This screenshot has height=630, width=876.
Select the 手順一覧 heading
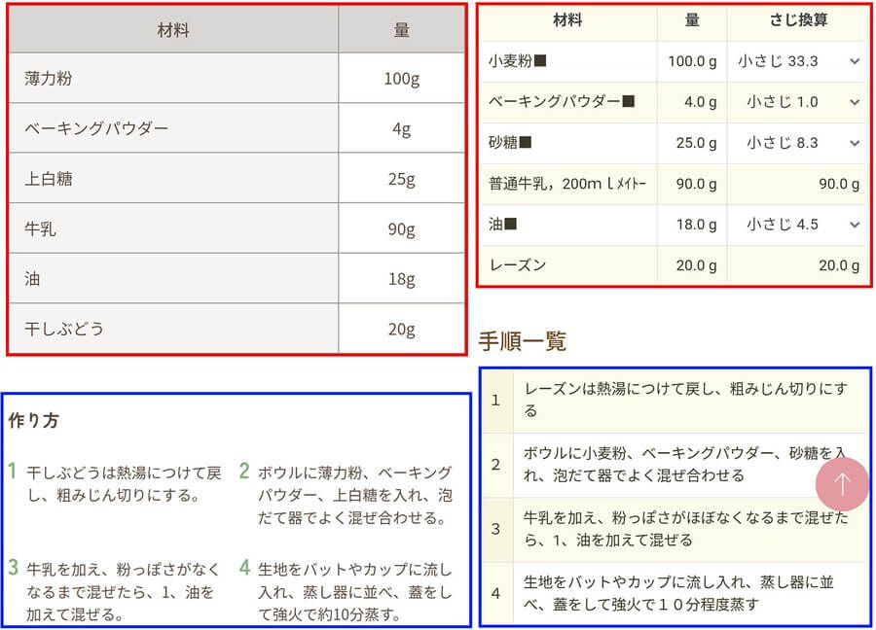tap(522, 341)
